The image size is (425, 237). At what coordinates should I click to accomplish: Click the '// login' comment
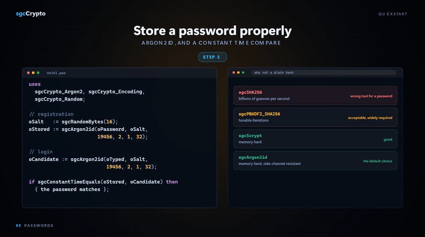[41, 152]
